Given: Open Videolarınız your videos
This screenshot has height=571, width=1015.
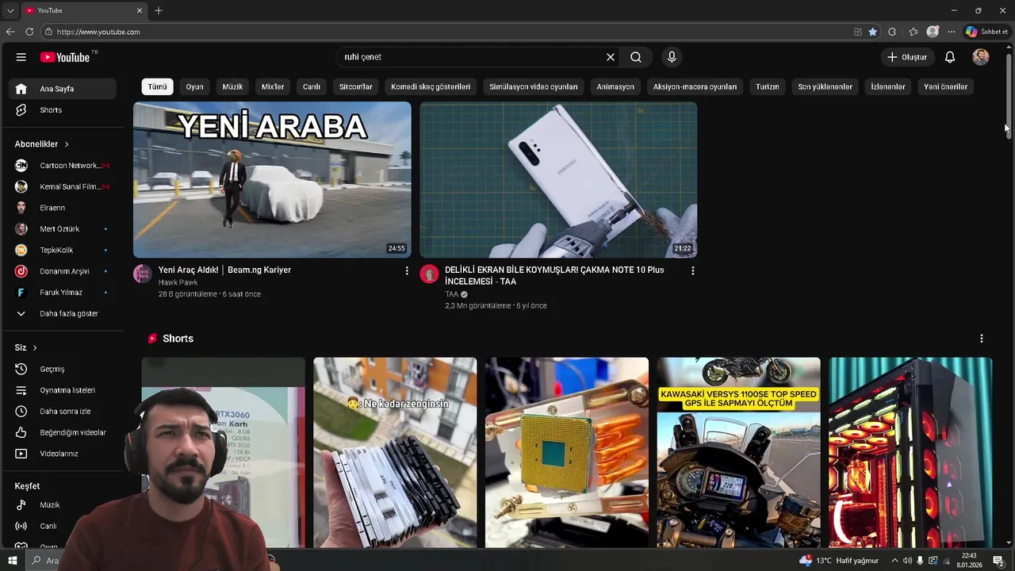Looking at the screenshot, I should click(63, 454).
